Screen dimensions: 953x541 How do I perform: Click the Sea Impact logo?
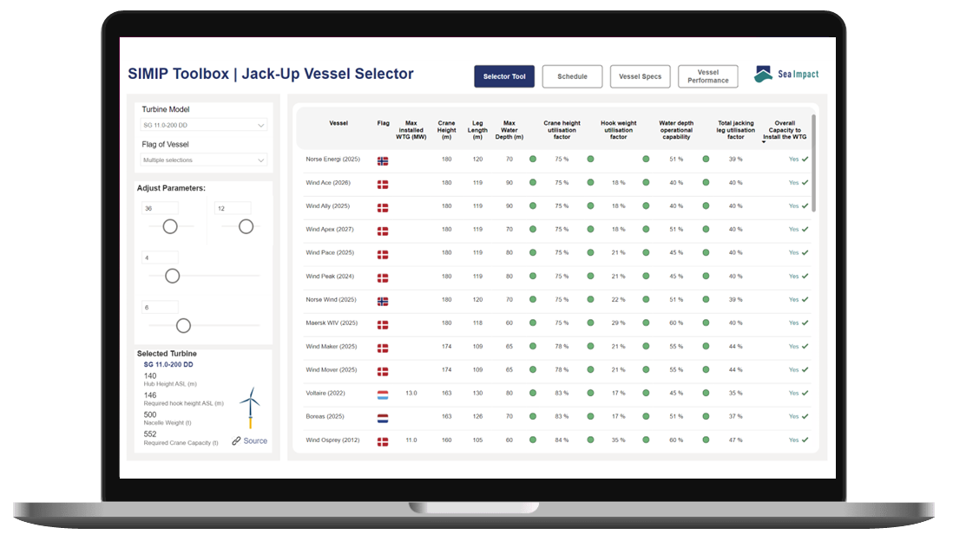[x=785, y=75]
